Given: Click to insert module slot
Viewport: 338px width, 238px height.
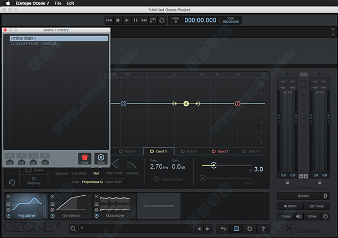Looking at the screenshot, I should (x=159, y=206).
